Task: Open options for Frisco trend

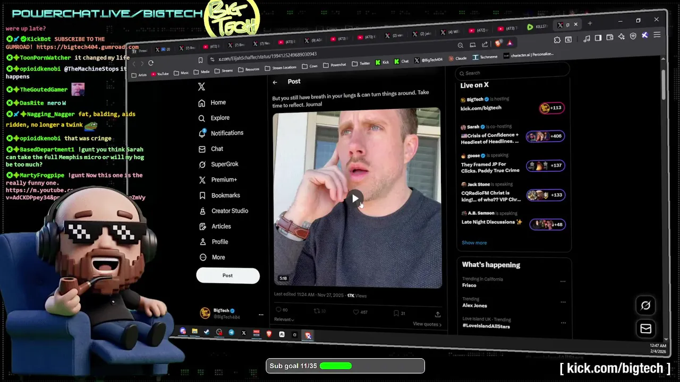Action: (563, 282)
